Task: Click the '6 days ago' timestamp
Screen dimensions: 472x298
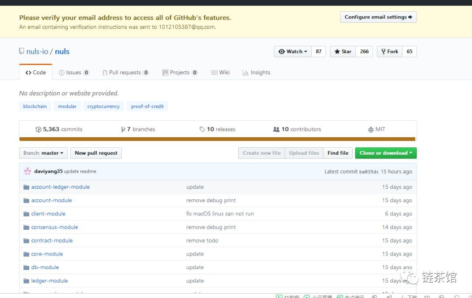Action: pyautogui.click(x=399, y=214)
